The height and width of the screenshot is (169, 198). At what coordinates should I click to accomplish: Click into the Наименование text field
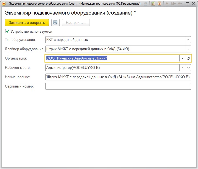point(118,77)
